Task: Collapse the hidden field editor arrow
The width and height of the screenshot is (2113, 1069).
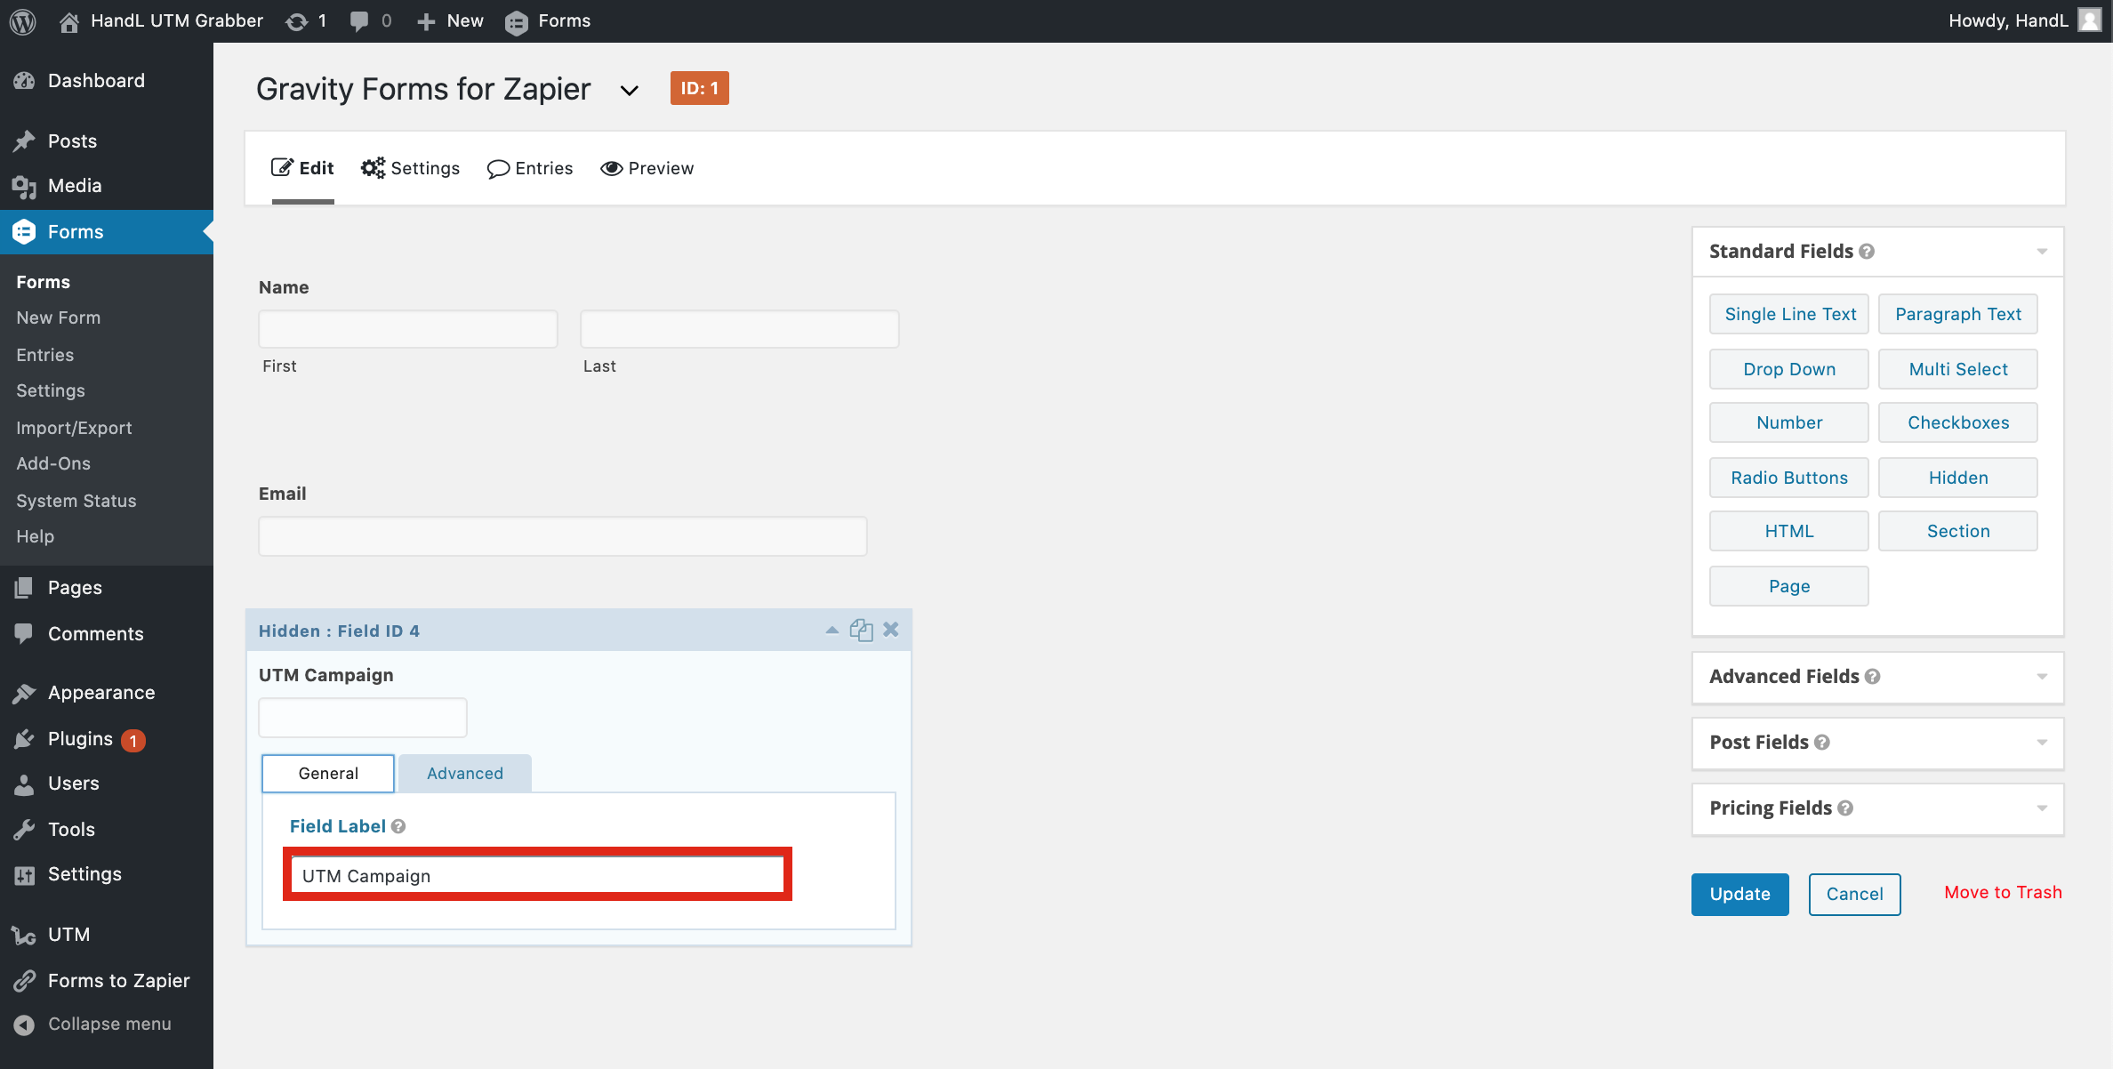Action: [832, 630]
